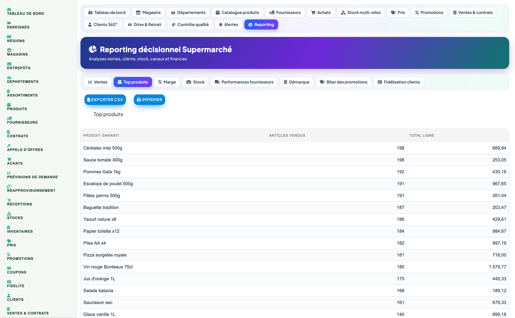The width and height of the screenshot is (515, 318).
Task: Click the Réapprovisionnement refresh icon
Action: [x=9, y=186]
